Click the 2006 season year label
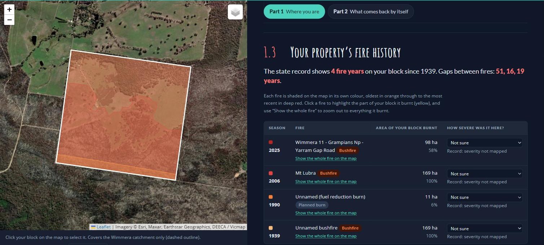 pos(274,181)
